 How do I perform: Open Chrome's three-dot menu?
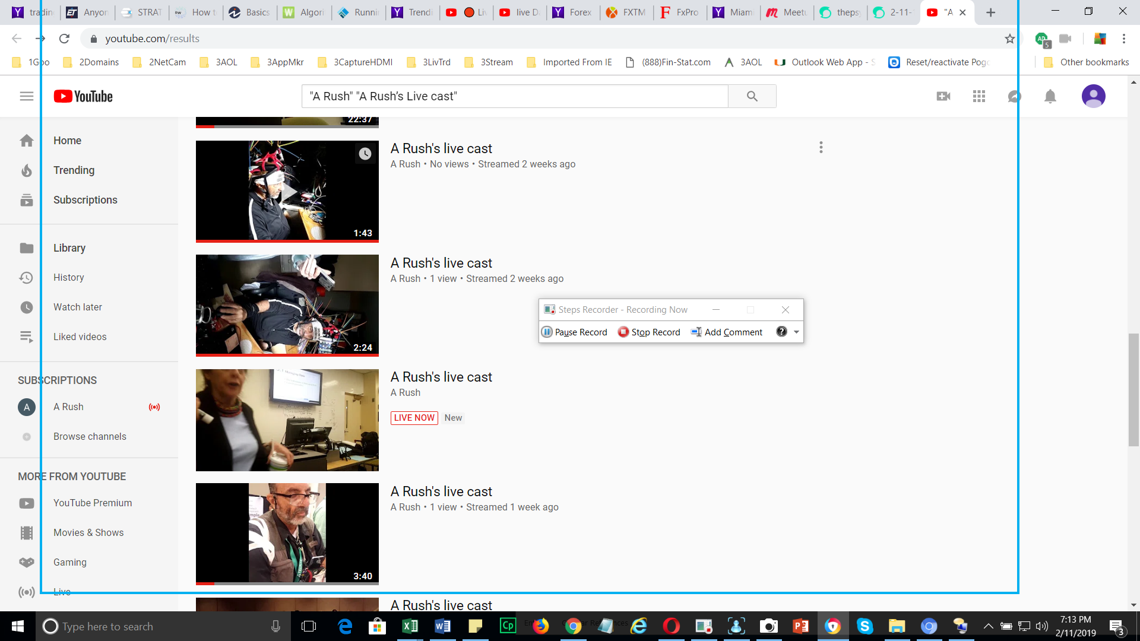tap(1123, 39)
